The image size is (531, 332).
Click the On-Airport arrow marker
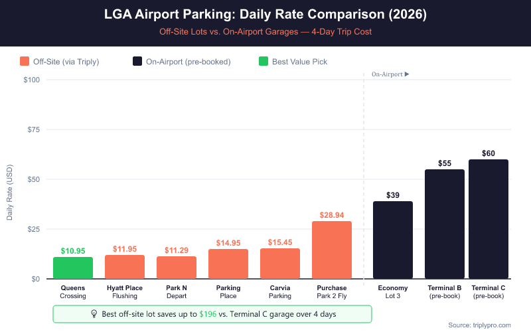pyautogui.click(x=406, y=74)
